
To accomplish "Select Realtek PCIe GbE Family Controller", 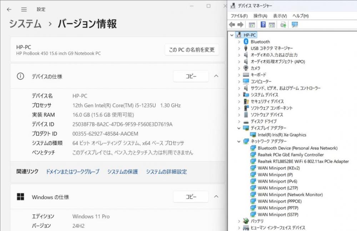I will [291, 155].
